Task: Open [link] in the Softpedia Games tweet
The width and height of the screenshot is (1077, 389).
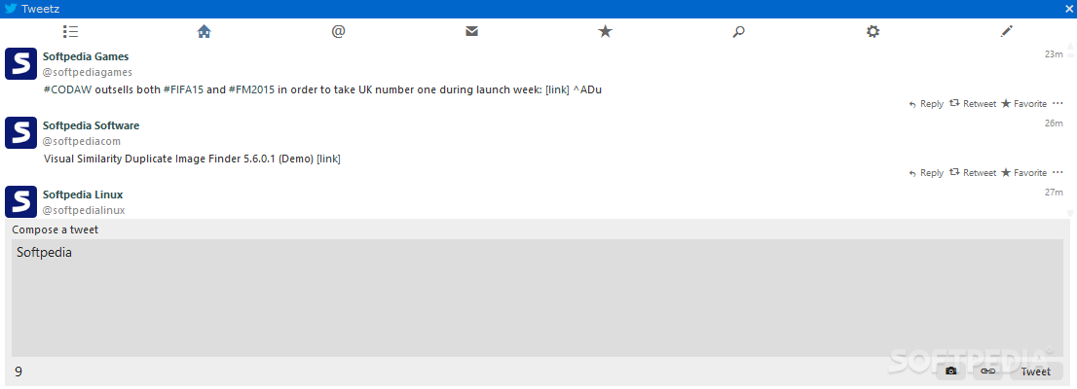Action: point(557,89)
